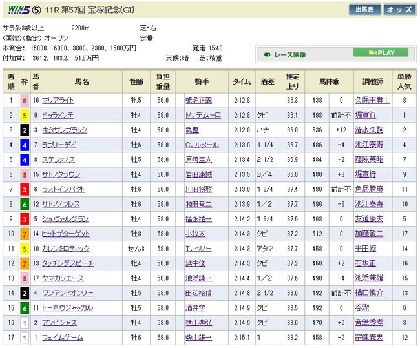Click yellow frame 5 box for ドゥラメンテ
This screenshot has width=420, height=348.
[25, 115]
